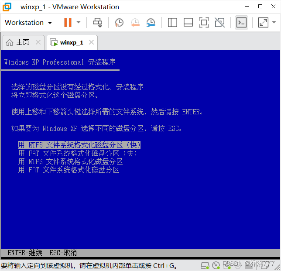Click the ESC=取消 status text
The height and width of the screenshot is (271, 281).
(x=63, y=253)
